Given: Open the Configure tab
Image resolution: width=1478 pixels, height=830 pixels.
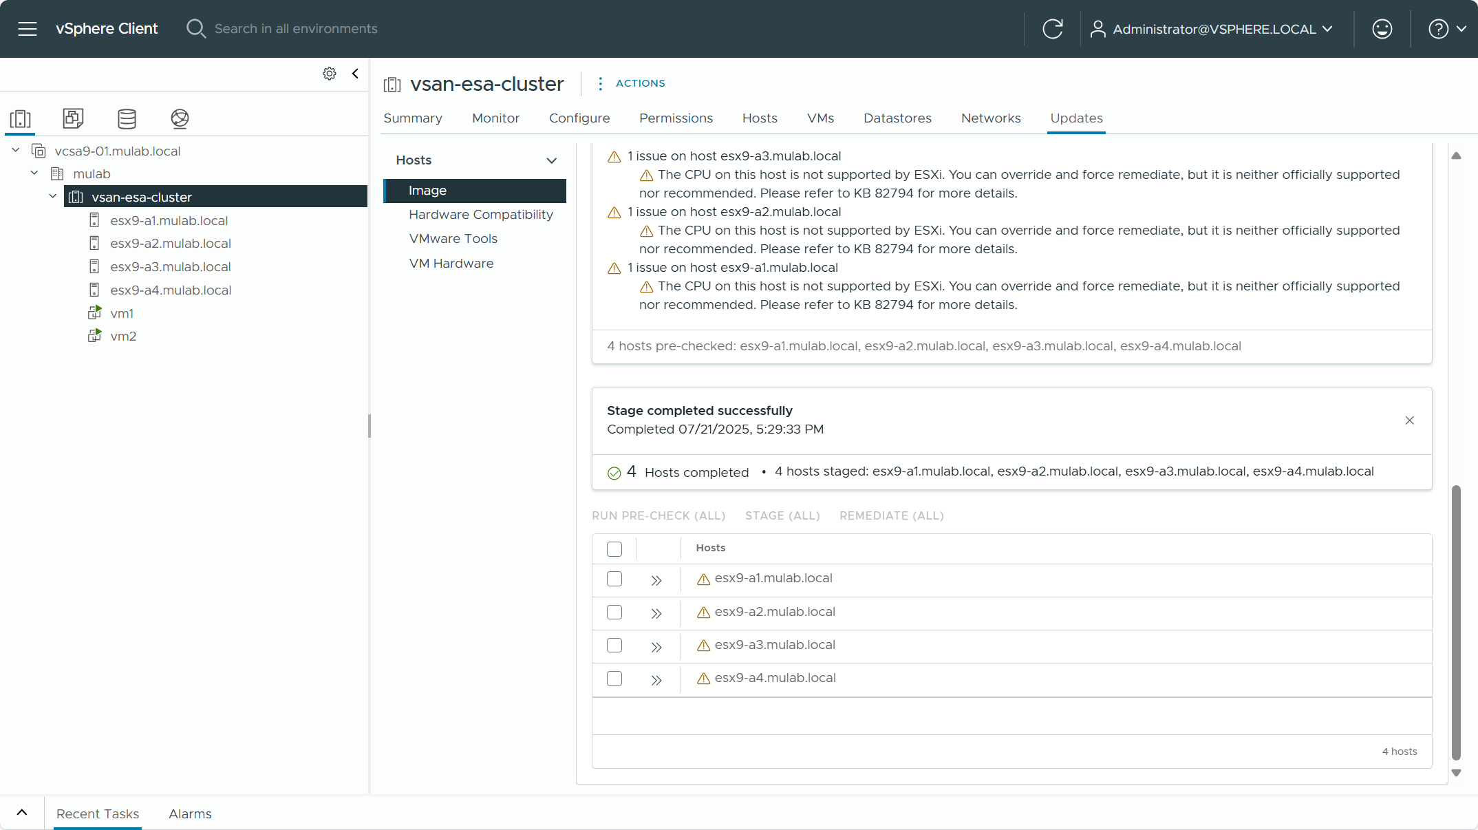Looking at the screenshot, I should pyautogui.click(x=579, y=118).
